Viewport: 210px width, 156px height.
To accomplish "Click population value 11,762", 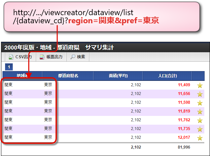I will (x=184, y=120).
